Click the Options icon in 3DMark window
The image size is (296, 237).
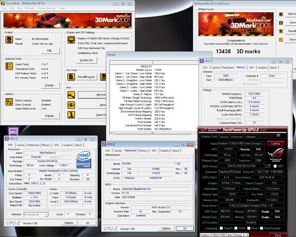(9, 102)
